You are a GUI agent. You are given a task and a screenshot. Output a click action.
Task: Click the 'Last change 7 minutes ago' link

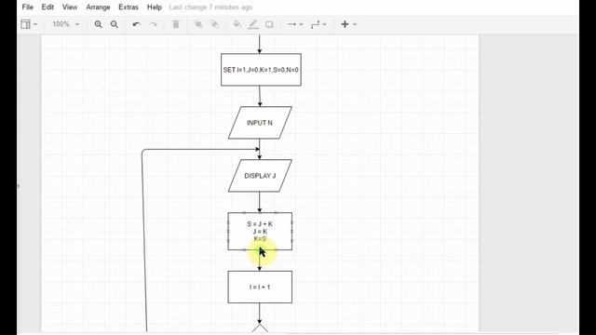[x=211, y=7]
